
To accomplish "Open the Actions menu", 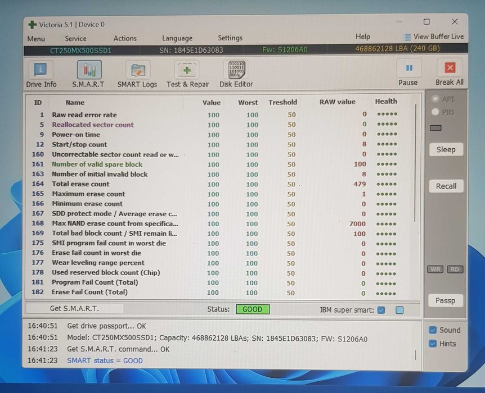I will pyautogui.click(x=125, y=38).
